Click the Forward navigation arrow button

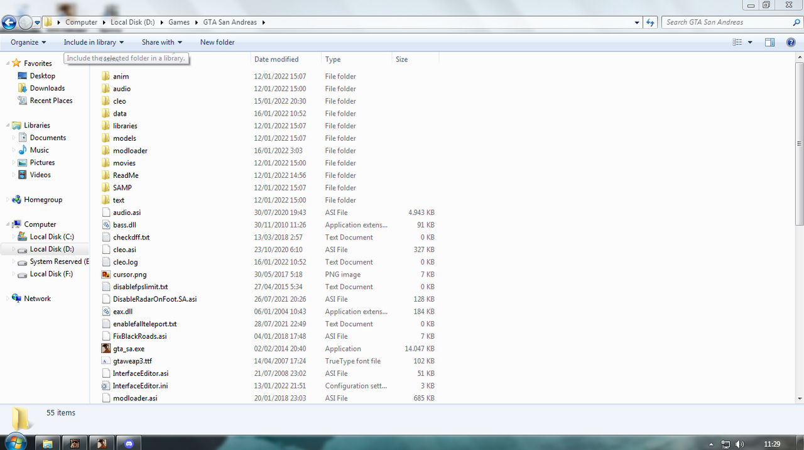coord(25,23)
